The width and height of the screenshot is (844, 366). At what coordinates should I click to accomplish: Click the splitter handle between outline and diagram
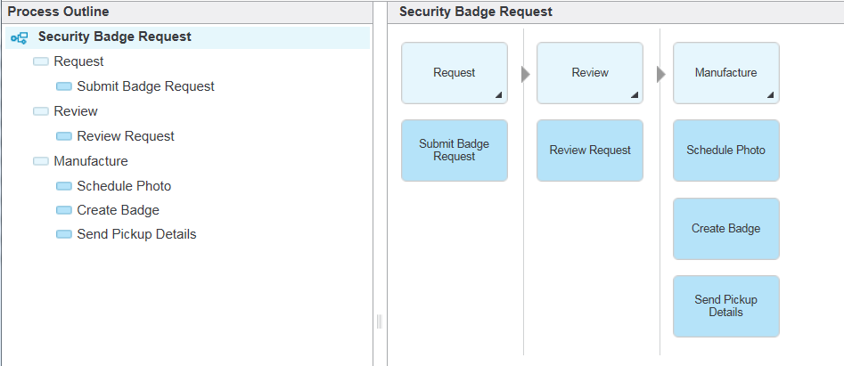pos(380,321)
